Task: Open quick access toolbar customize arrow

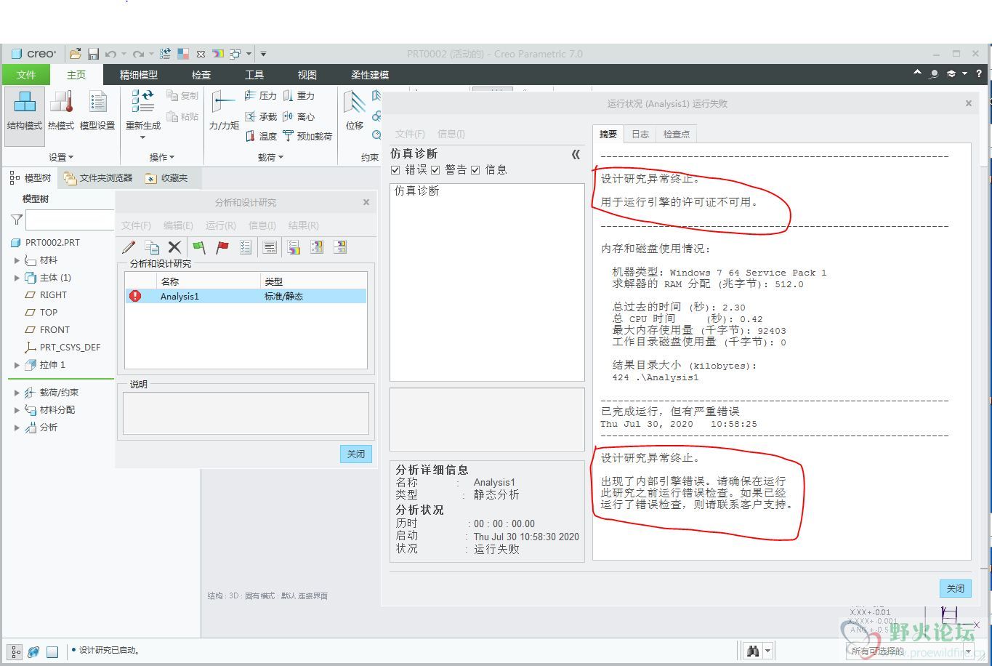Action: (x=263, y=54)
